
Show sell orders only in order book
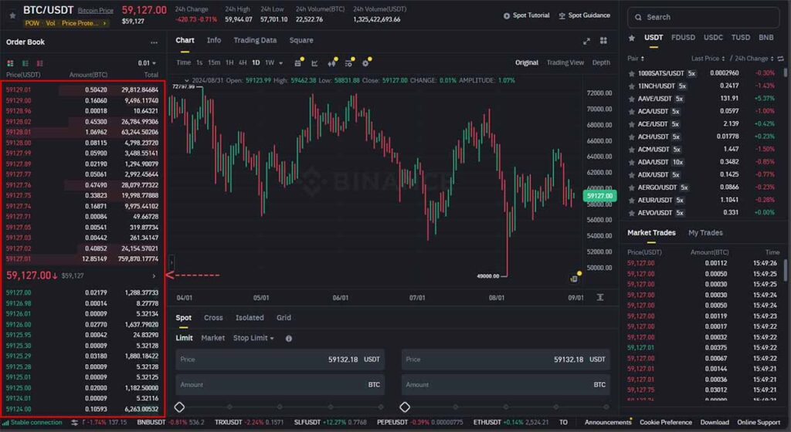coord(40,63)
